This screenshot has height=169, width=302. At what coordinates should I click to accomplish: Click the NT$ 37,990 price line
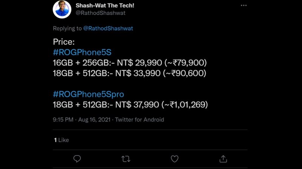point(130,105)
